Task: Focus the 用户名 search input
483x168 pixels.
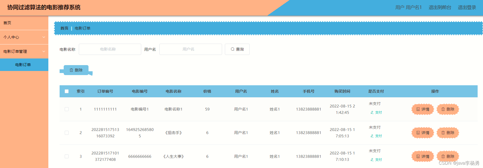Action: point(191,49)
